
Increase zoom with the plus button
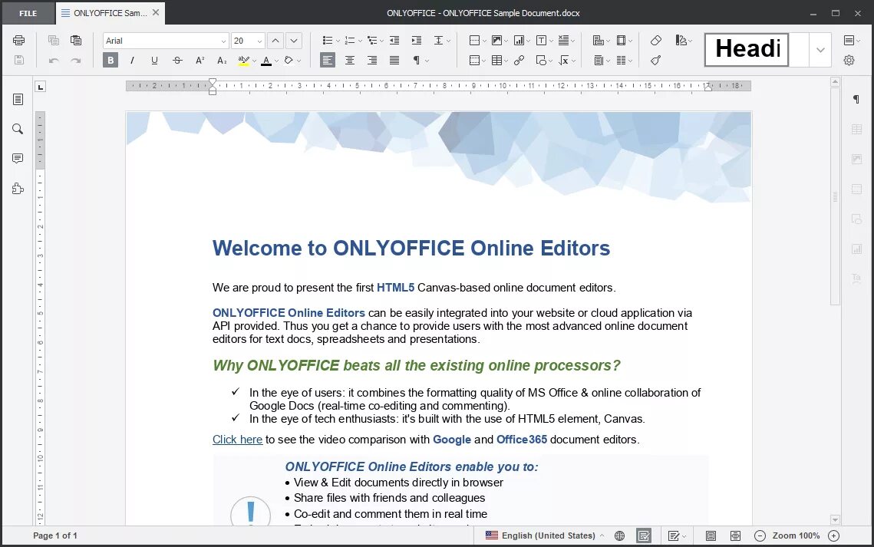(833, 535)
